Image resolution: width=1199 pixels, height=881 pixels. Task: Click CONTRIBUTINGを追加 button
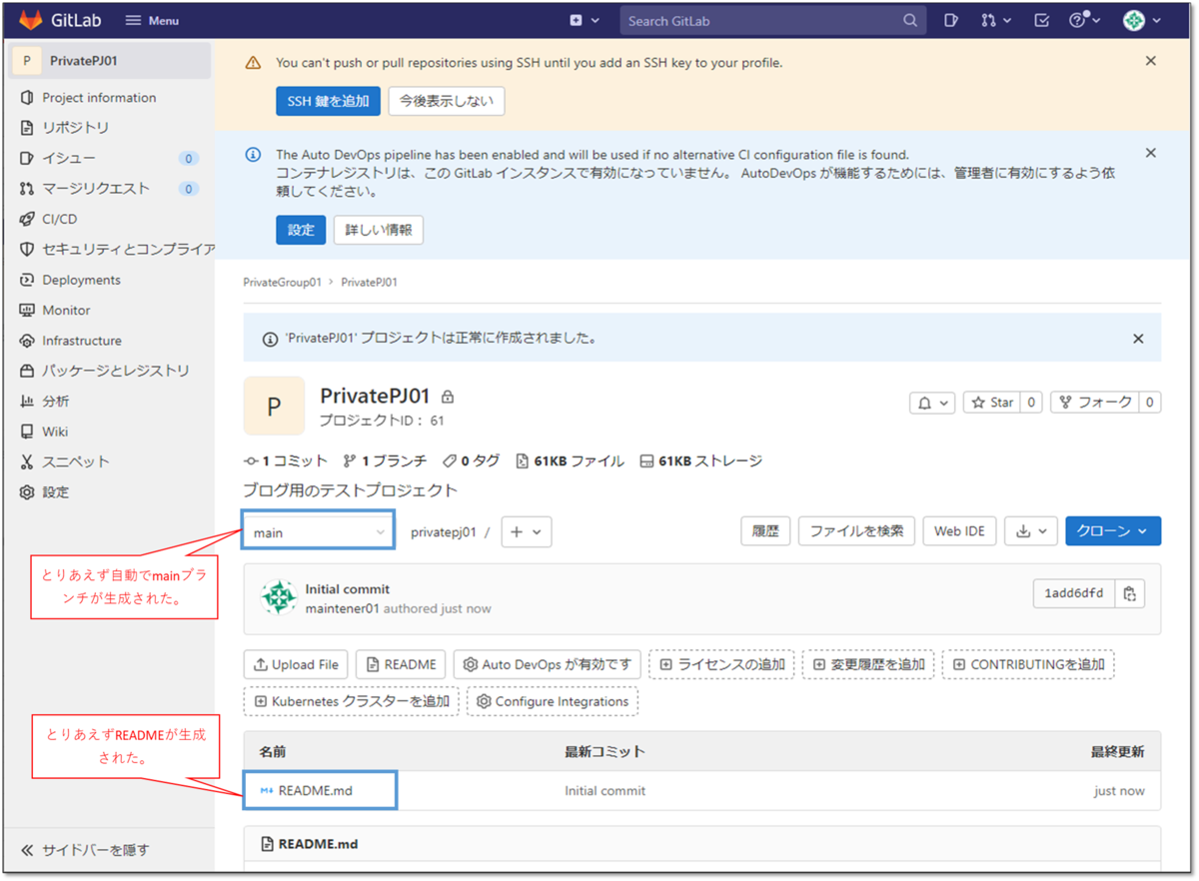[1028, 664]
